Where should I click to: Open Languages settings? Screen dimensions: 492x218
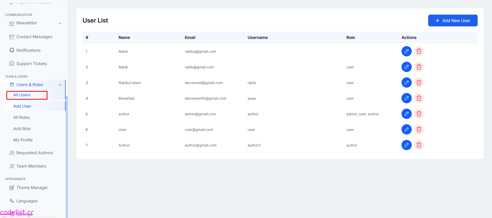tap(27, 201)
